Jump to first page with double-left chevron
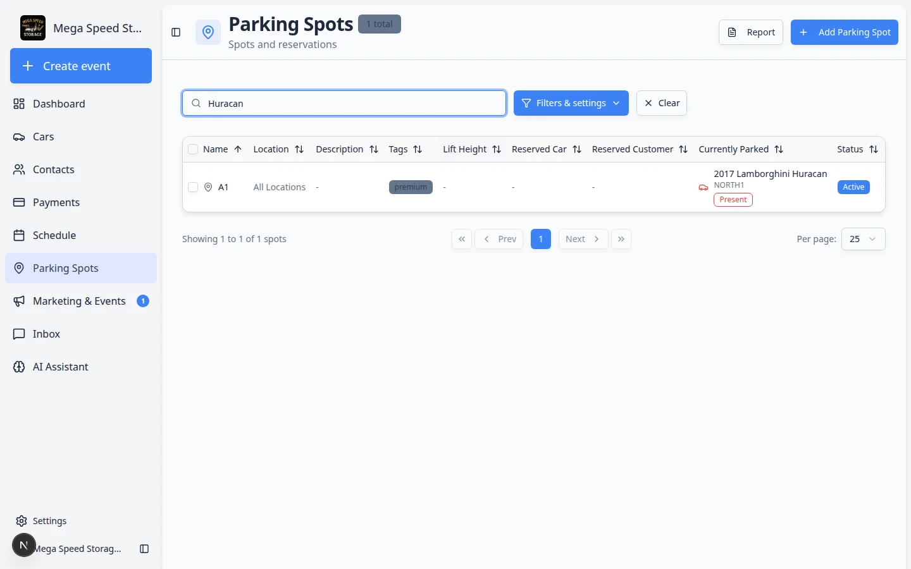The width and height of the screenshot is (911, 569). pyautogui.click(x=462, y=239)
